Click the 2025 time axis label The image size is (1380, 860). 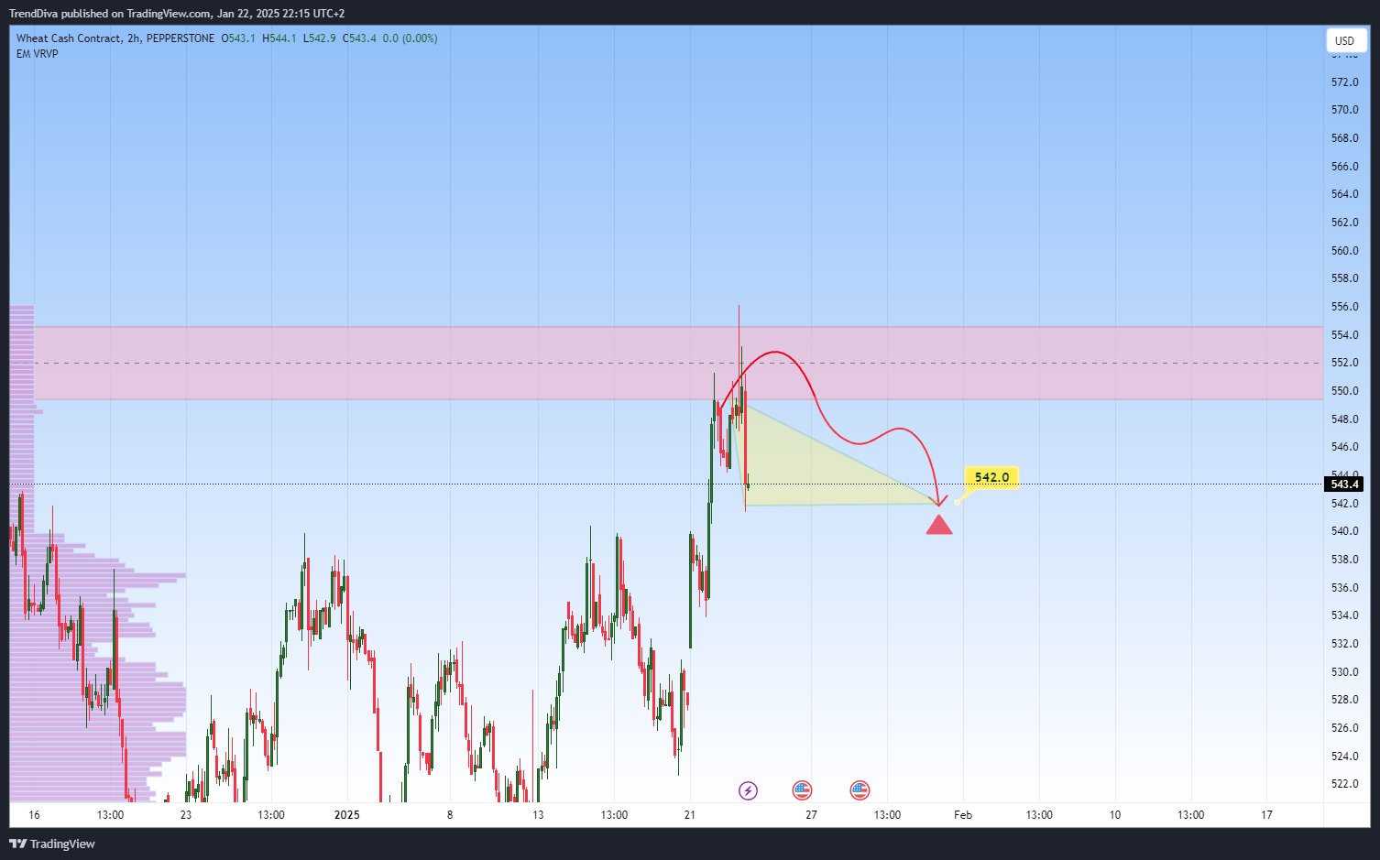(347, 815)
